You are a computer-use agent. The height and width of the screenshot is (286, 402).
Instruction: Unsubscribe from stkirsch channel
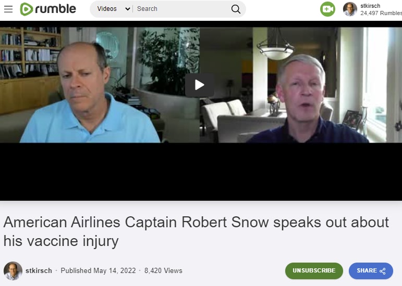pyautogui.click(x=314, y=271)
